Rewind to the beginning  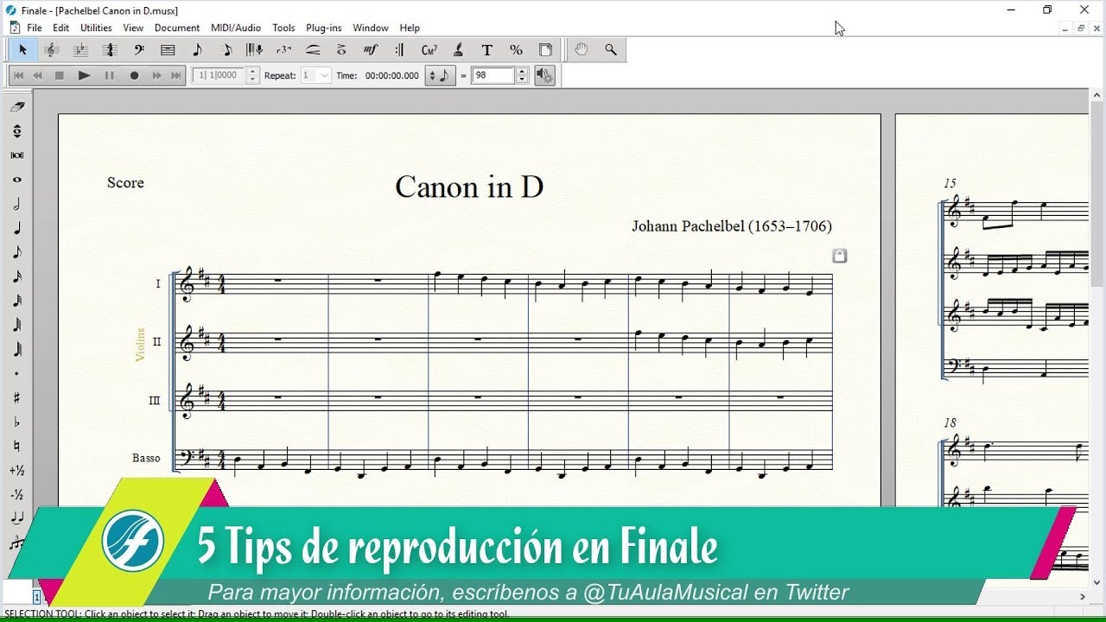point(18,76)
